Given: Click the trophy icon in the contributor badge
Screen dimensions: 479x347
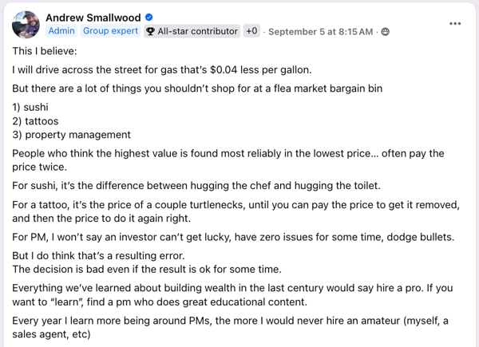Looking at the screenshot, I should coord(150,32).
